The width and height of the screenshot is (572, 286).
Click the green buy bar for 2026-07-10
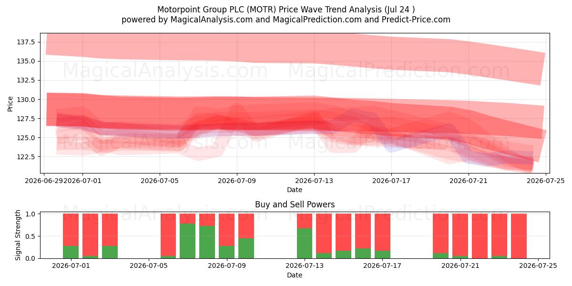click(x=246, y=248)
